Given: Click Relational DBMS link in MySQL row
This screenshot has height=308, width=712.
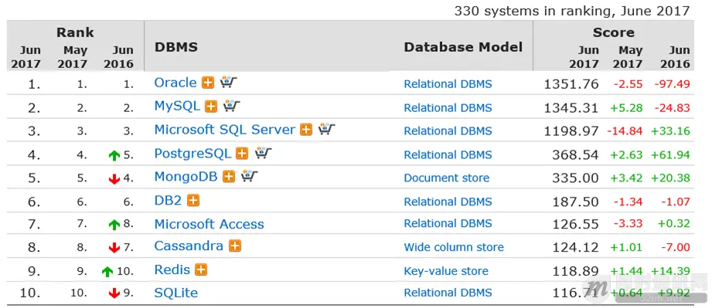Looking at the screenshot, I should [x=448, y=107].
